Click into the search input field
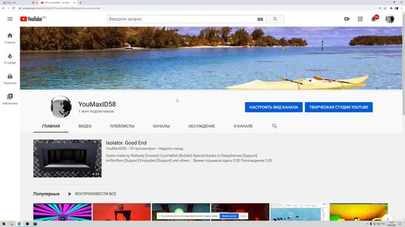405x227 pixels. point(181,19)
